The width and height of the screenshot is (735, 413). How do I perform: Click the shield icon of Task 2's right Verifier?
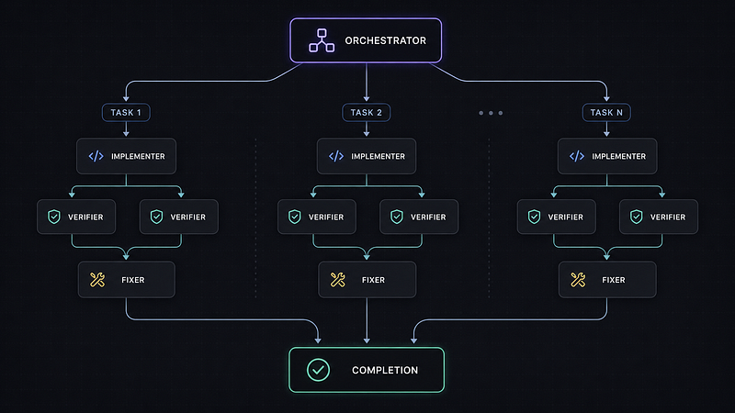click(397, 217)
